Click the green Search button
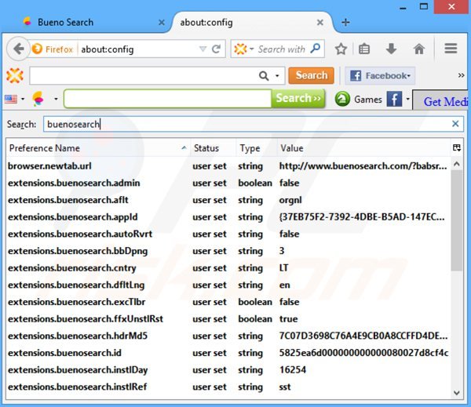Viewport: 471px width, 407px height. point(298,99)
